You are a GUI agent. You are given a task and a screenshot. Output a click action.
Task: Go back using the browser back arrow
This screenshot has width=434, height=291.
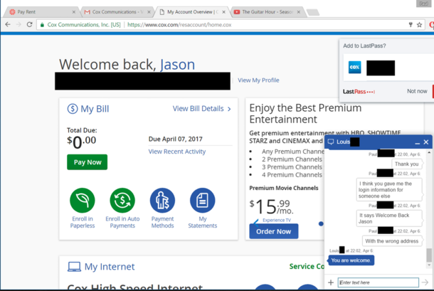(x=8, y=25)
